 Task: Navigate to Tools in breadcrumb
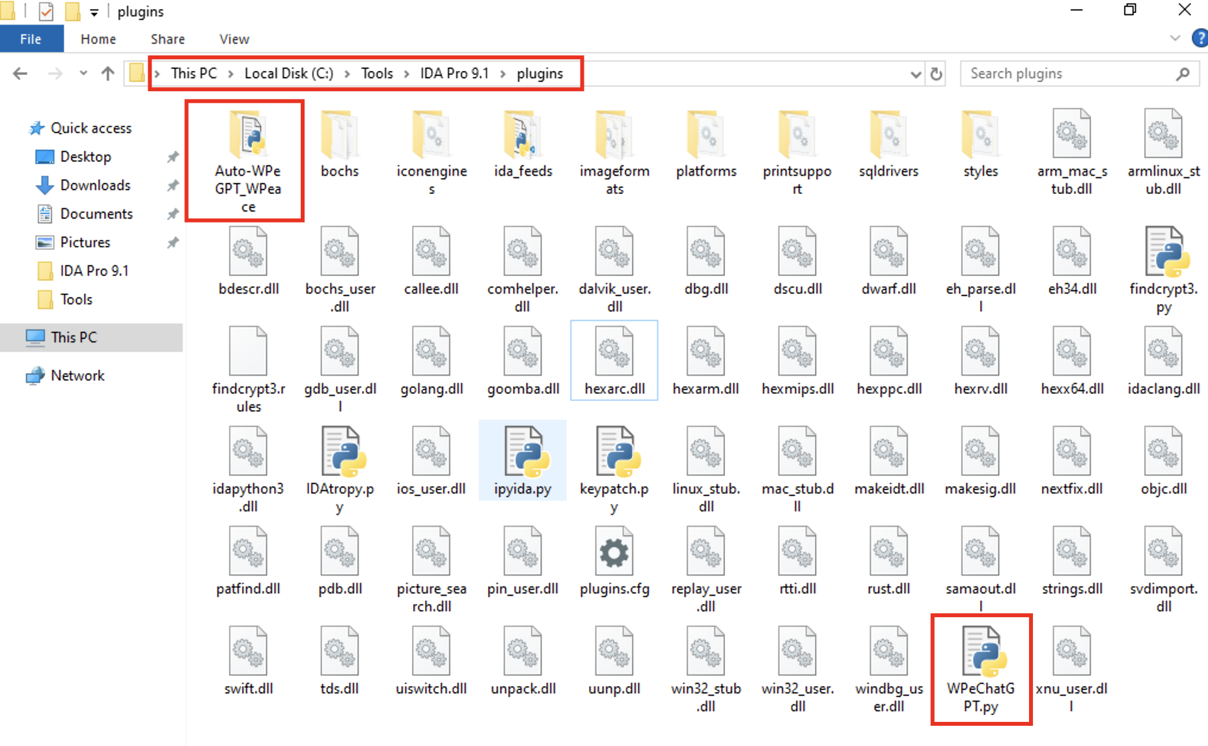377,74
